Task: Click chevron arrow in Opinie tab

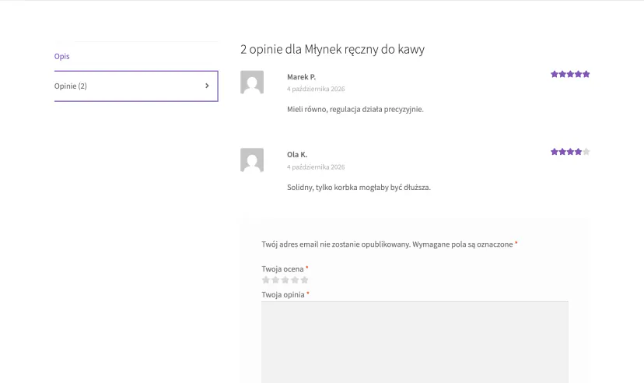Action: click(207, 86)
